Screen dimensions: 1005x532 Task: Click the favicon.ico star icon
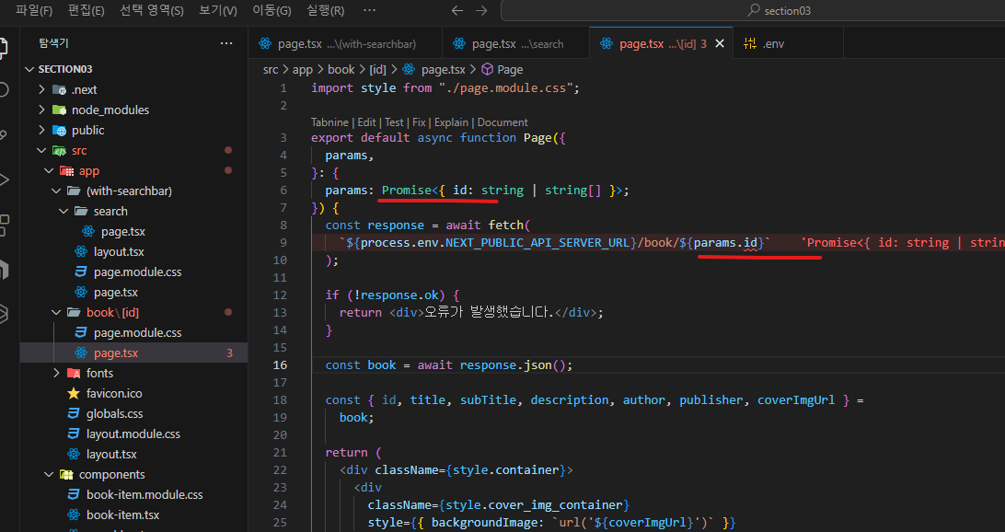74,394
